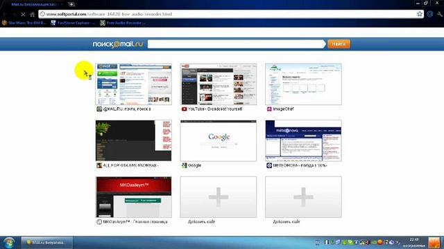Click the @MAIL.RU favicon under the thumbnail
The image size is (444, 249).
click(x=99, y=109)
